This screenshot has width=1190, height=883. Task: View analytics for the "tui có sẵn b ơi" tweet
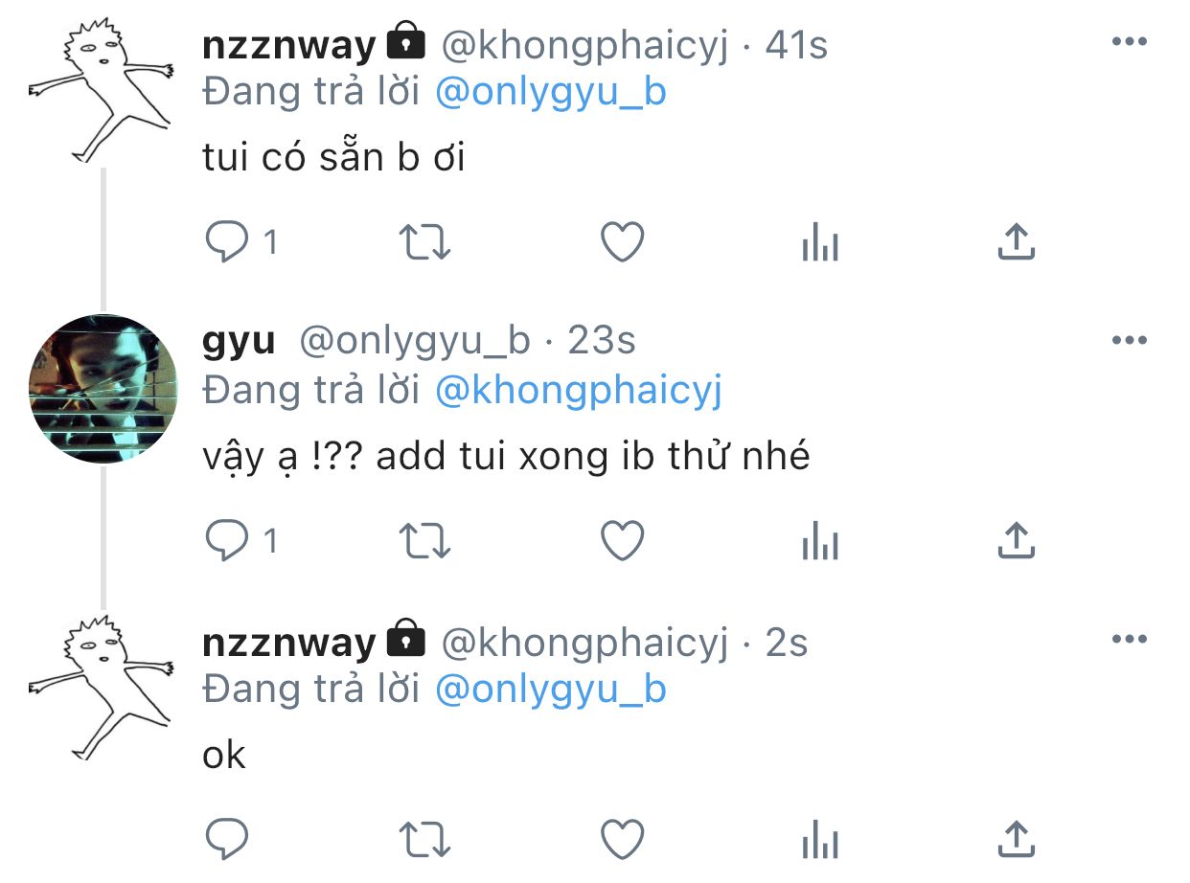point(819,243)
